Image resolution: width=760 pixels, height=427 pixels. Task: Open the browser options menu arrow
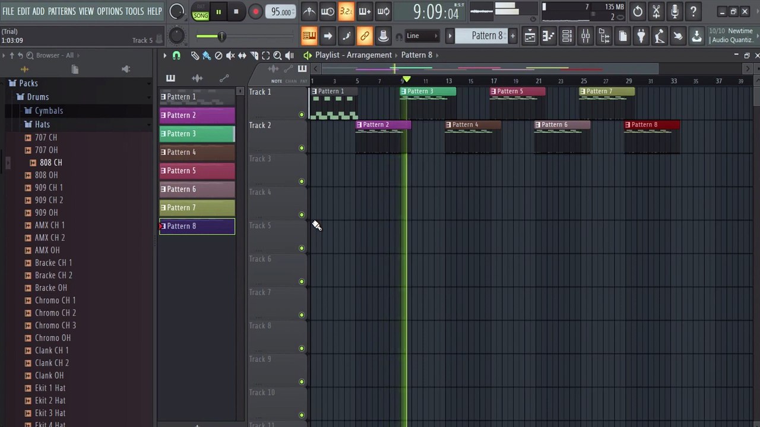(4, 55)
